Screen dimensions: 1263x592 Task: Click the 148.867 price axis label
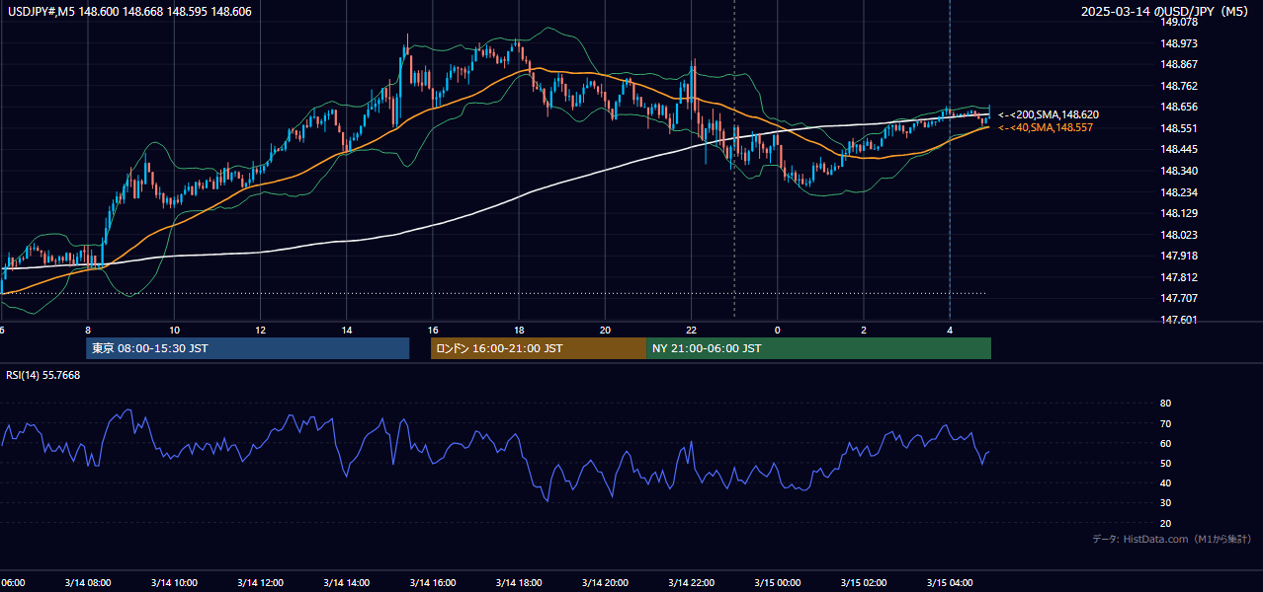click(1179, 64)
